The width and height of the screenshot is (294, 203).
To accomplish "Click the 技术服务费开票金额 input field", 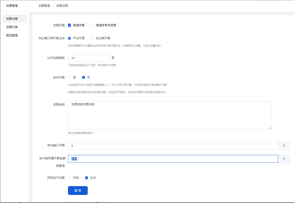I will [173, 159].
